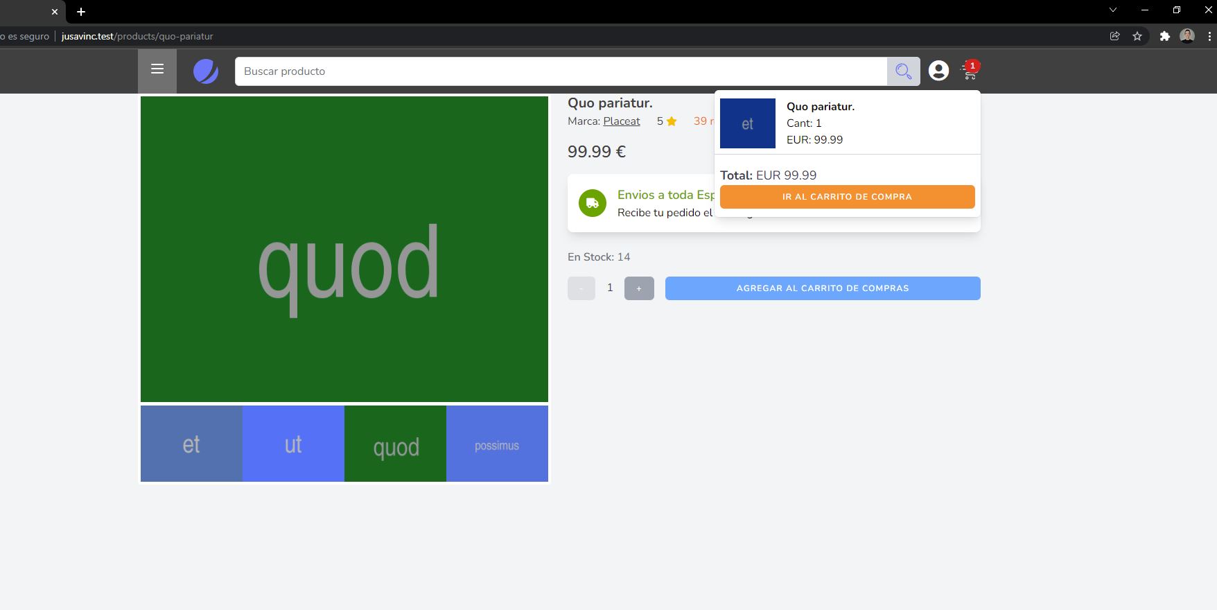Image resolution: width=1217 pixels, height=610 pixels.
Task: Open the hamburger menu
Action: 157,69
